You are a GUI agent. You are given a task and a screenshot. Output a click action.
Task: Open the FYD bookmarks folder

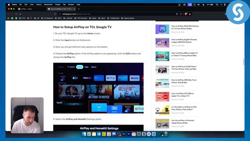[x=22, y=18]
